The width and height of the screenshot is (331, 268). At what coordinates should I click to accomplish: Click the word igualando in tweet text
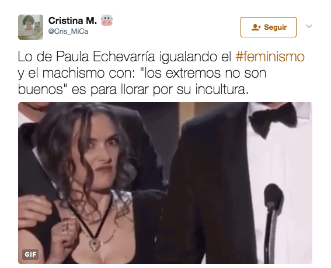[189, 57]
